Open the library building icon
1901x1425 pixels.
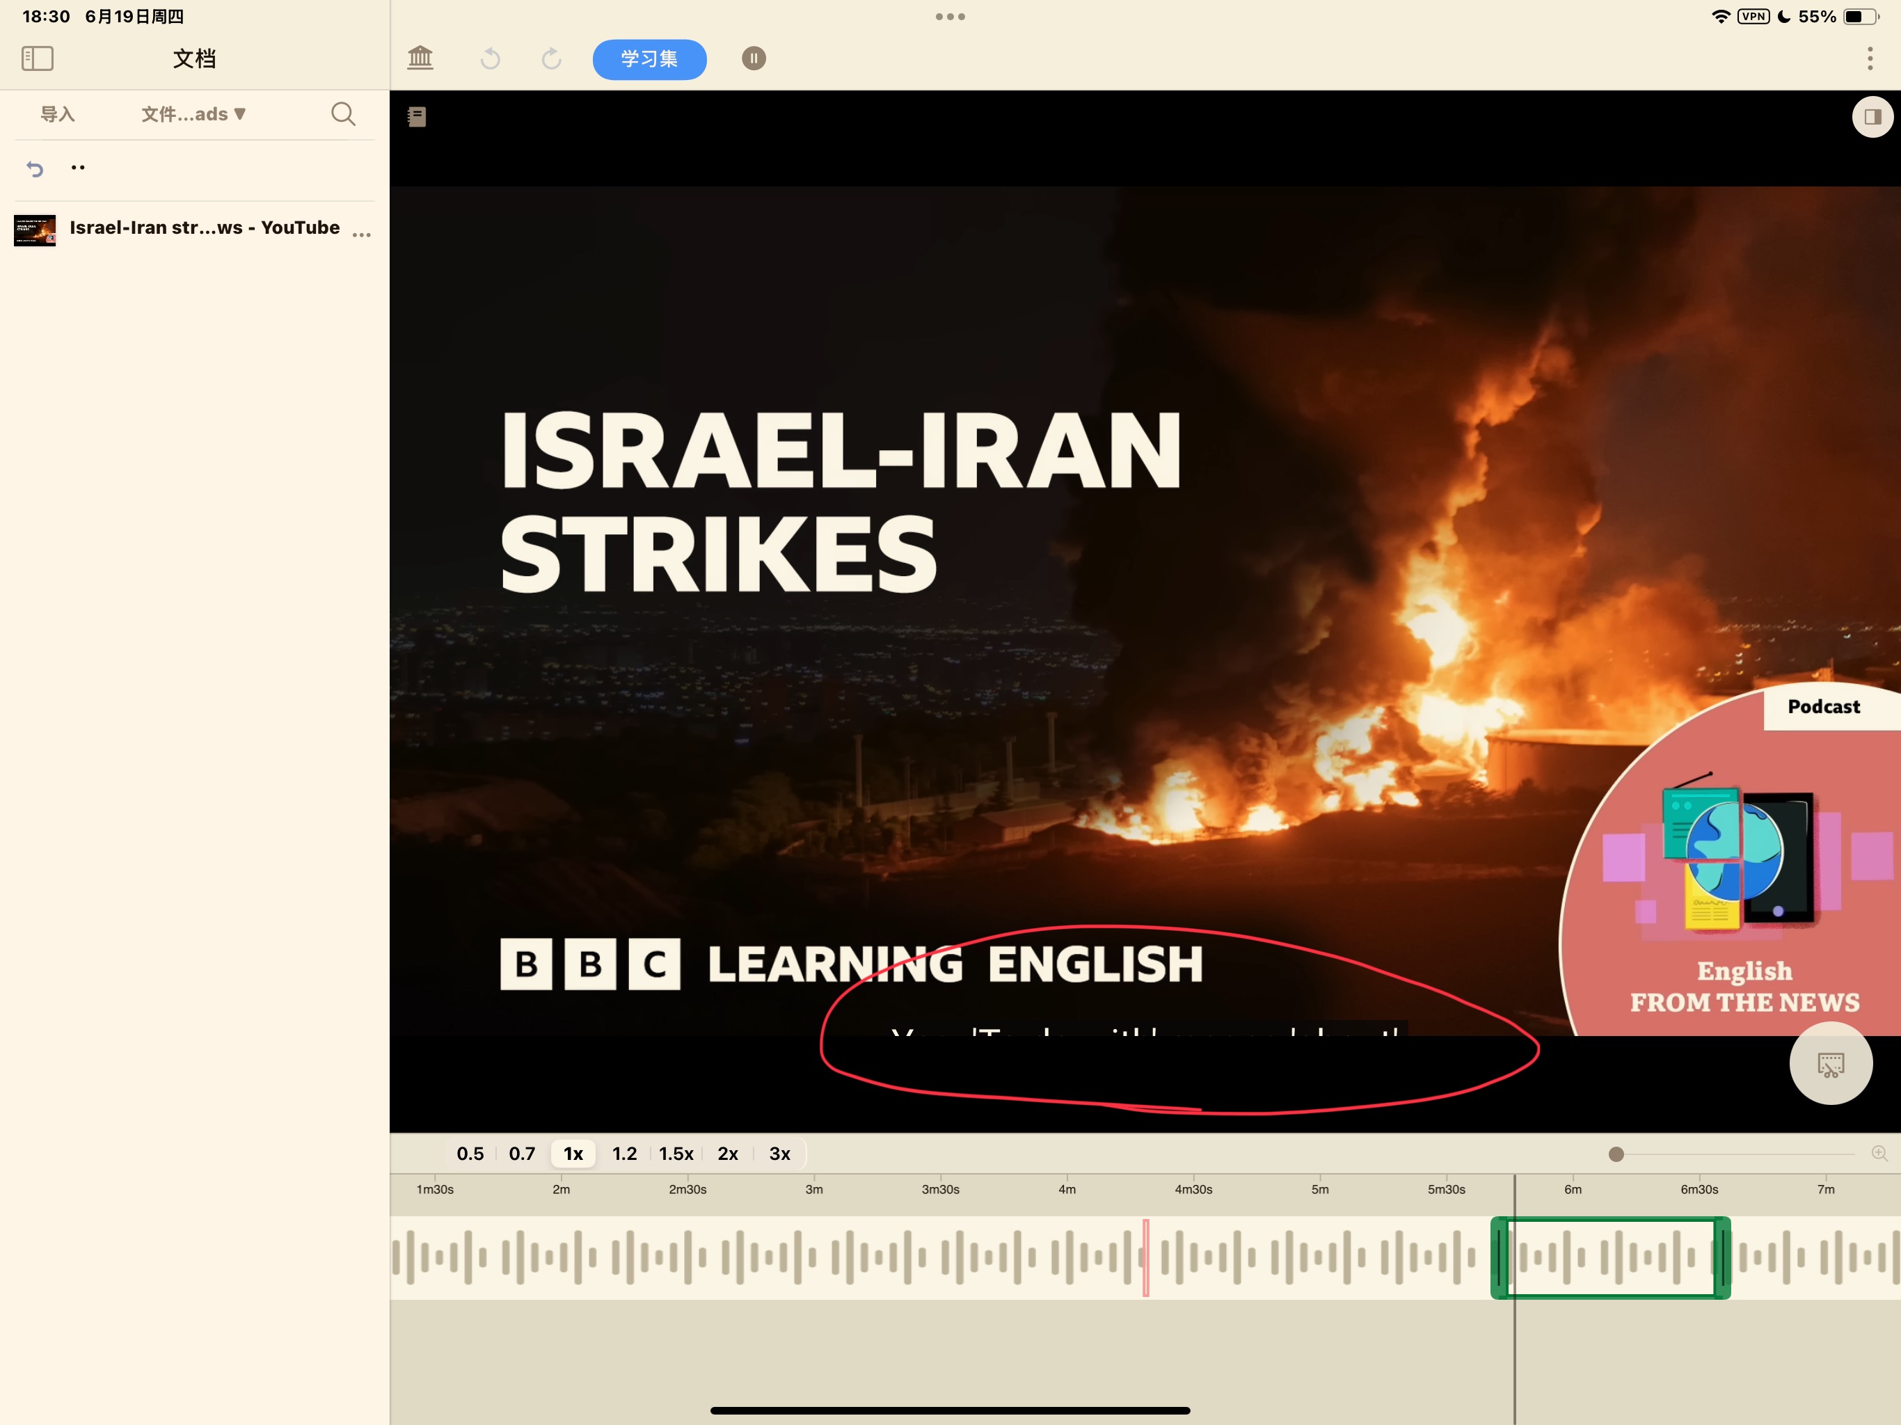point(420,58)
